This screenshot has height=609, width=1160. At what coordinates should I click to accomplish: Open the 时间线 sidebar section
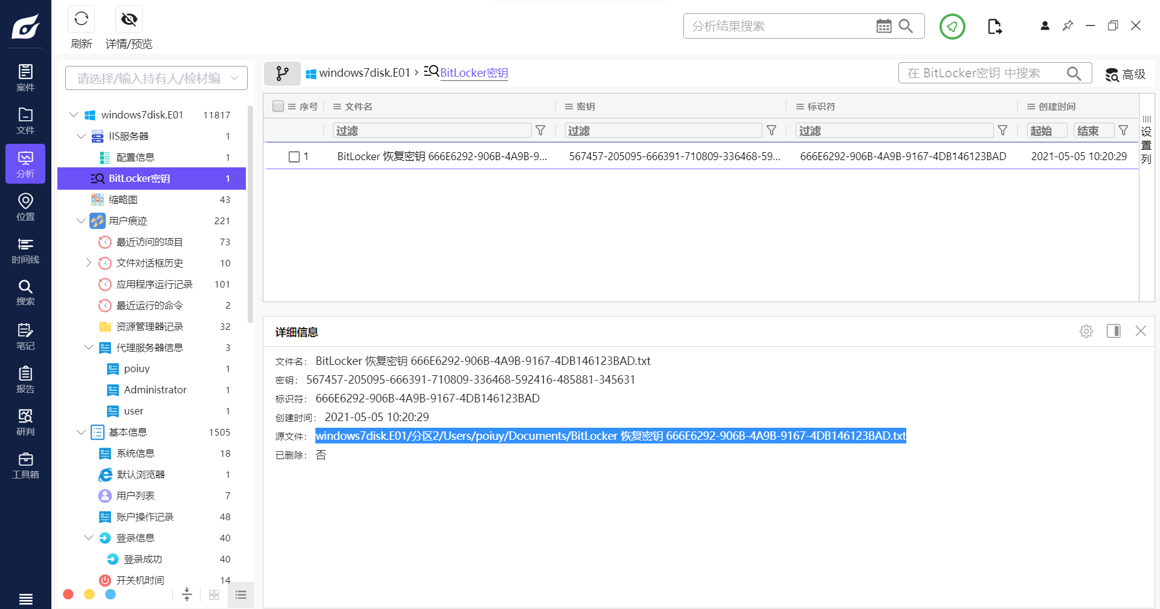(25, 250)
